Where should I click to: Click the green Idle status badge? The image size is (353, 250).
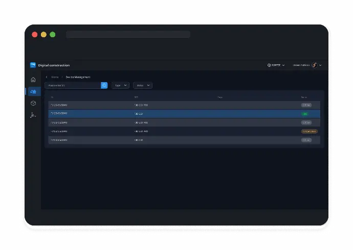305,114
